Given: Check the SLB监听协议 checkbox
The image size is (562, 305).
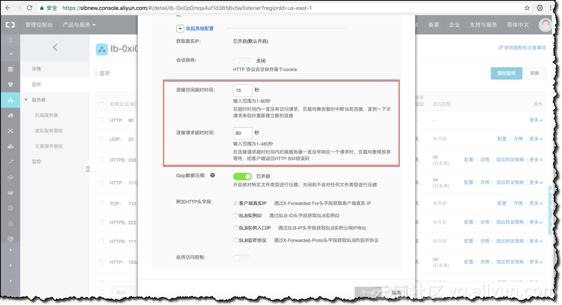Looking at the screenshot, I should click(235, 240).
